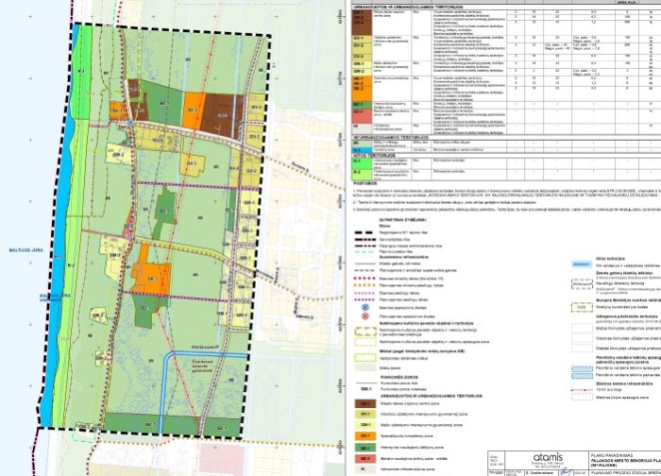Click the bright green R-1 cell in the table
661x476 pixels.
(362, 163)
